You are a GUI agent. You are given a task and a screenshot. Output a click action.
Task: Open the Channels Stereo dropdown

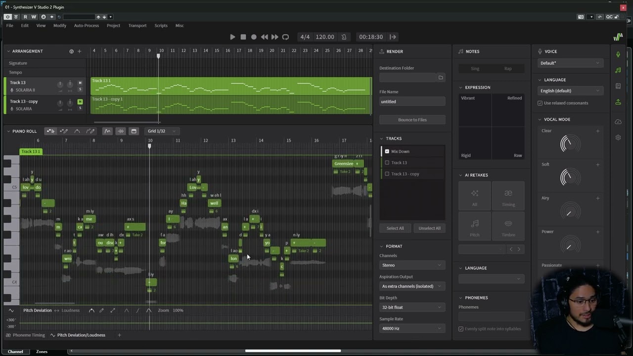[x=412, y=265]
